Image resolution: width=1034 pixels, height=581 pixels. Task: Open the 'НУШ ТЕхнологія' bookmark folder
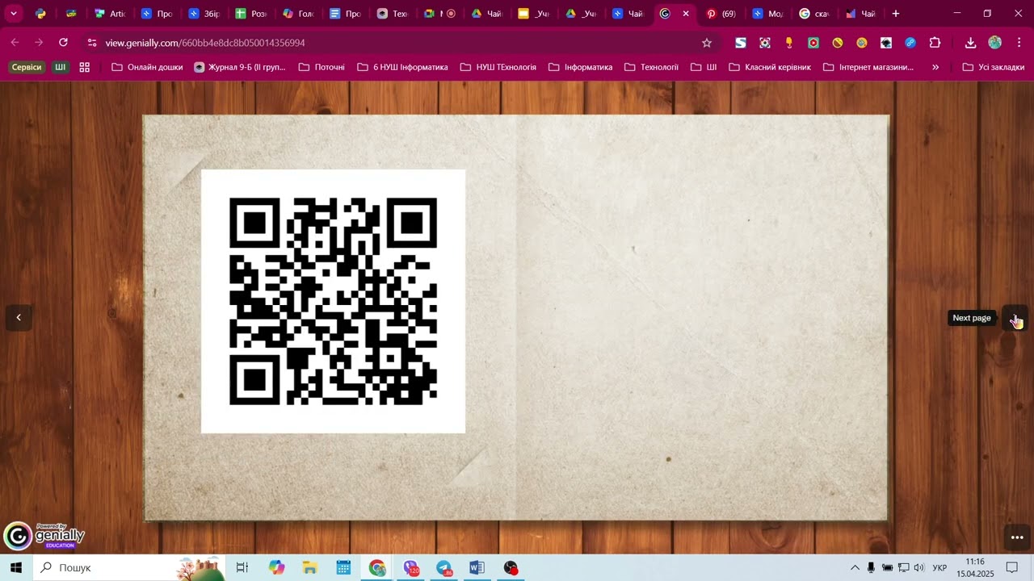(498, 67)
